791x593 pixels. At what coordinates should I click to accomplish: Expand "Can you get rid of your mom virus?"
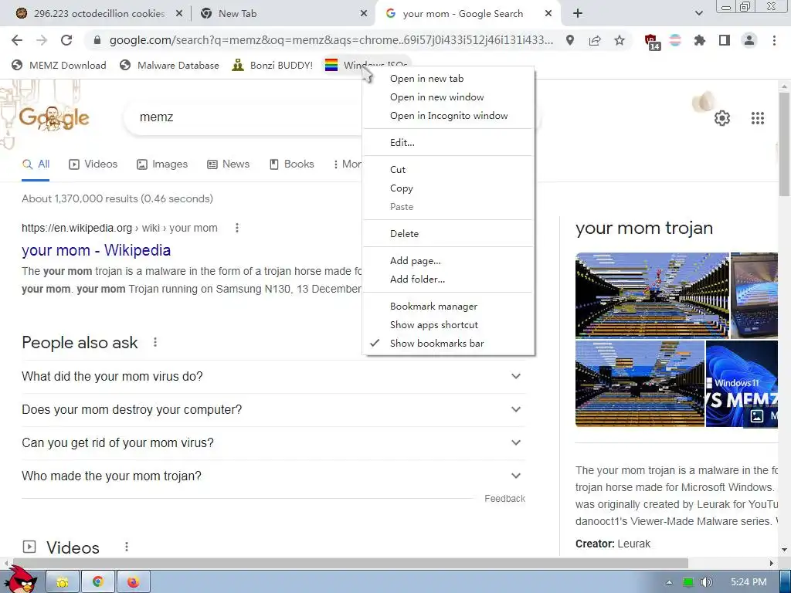pos(273,442)
